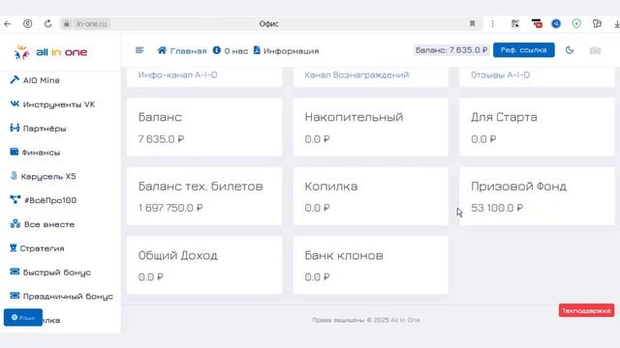
Task: Click the blue round extension icon
Action: (556, 23)
